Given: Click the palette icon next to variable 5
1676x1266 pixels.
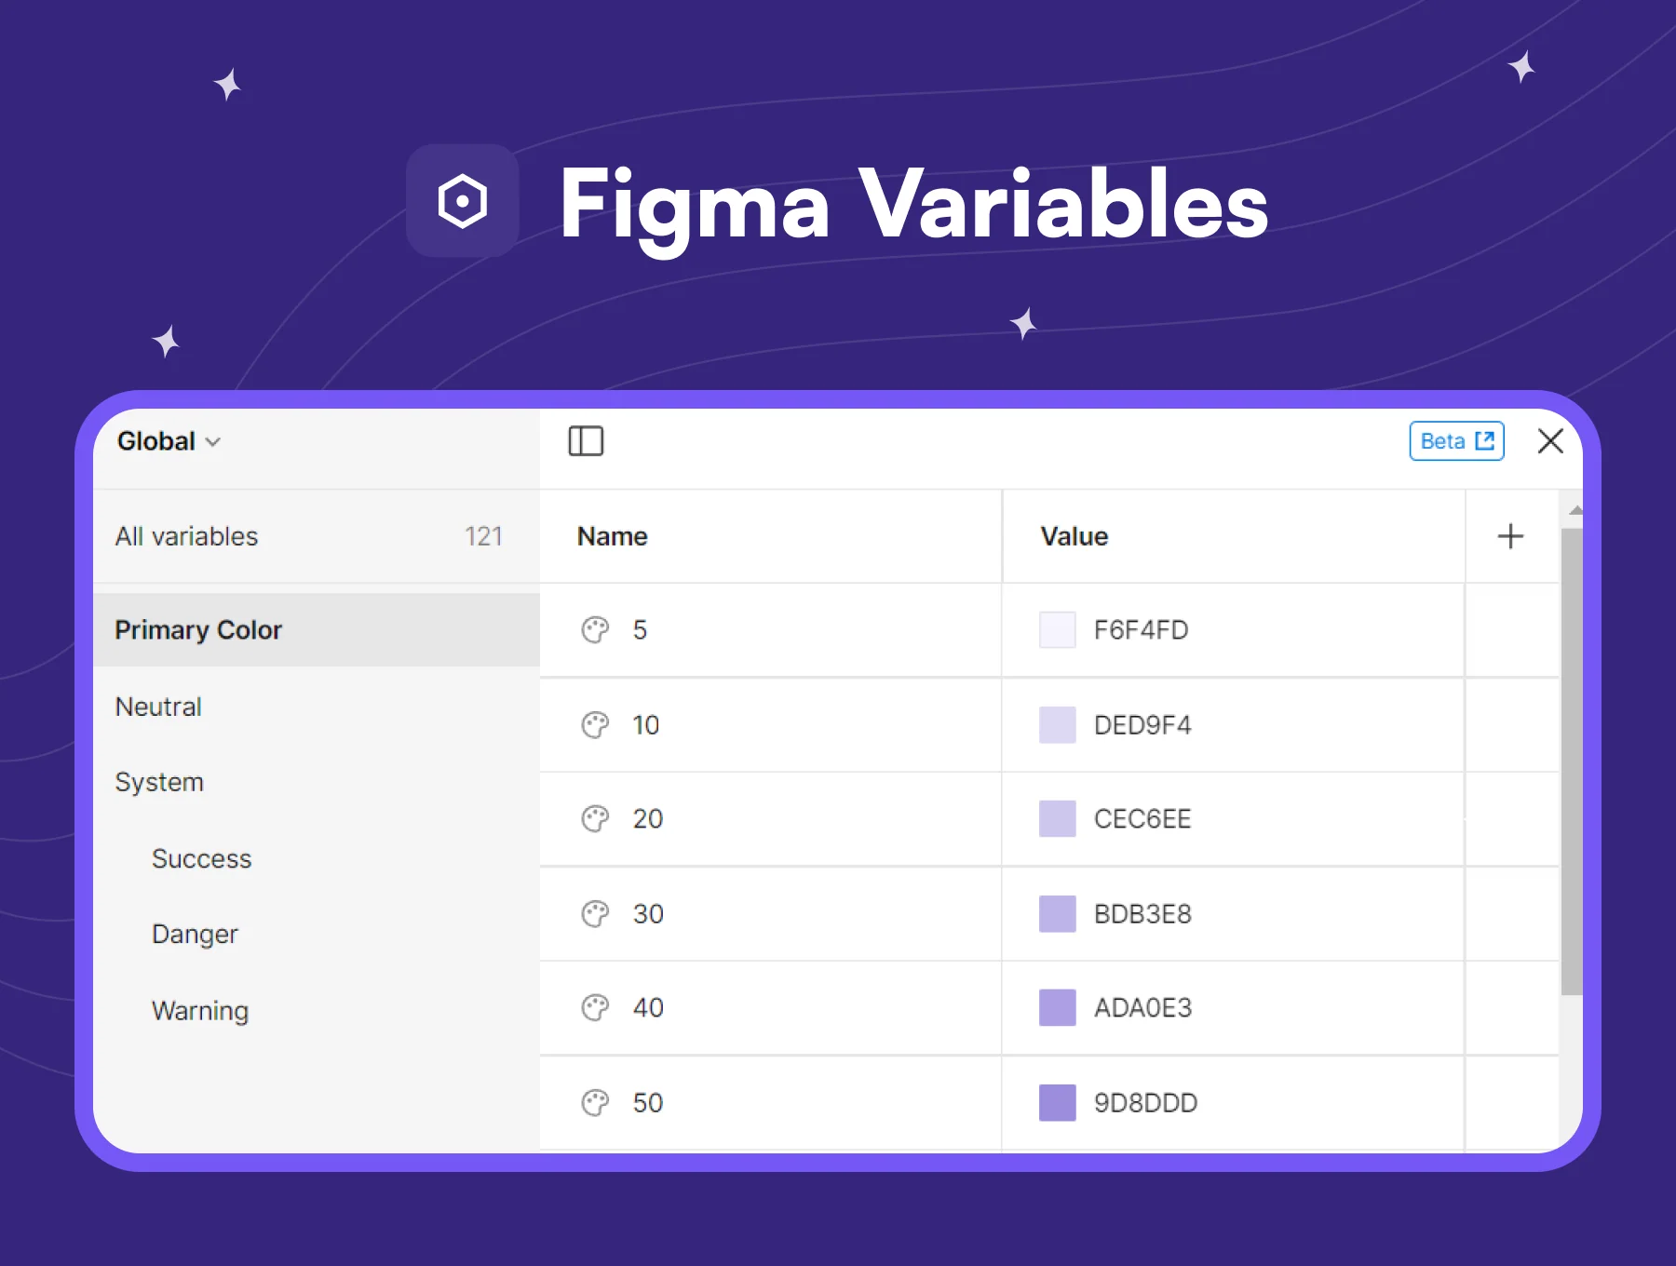Looking at the screenshot, I should click(595, 630).
